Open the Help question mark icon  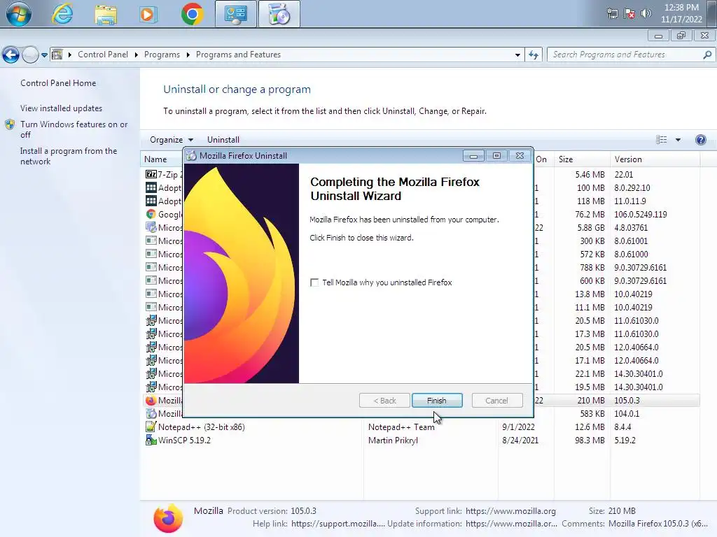pos(700,140)
